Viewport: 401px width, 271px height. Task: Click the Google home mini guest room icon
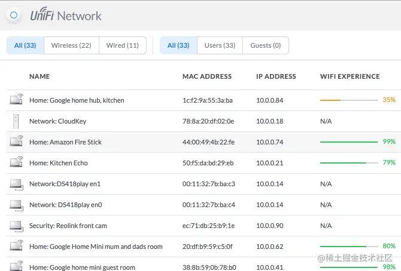16,266
